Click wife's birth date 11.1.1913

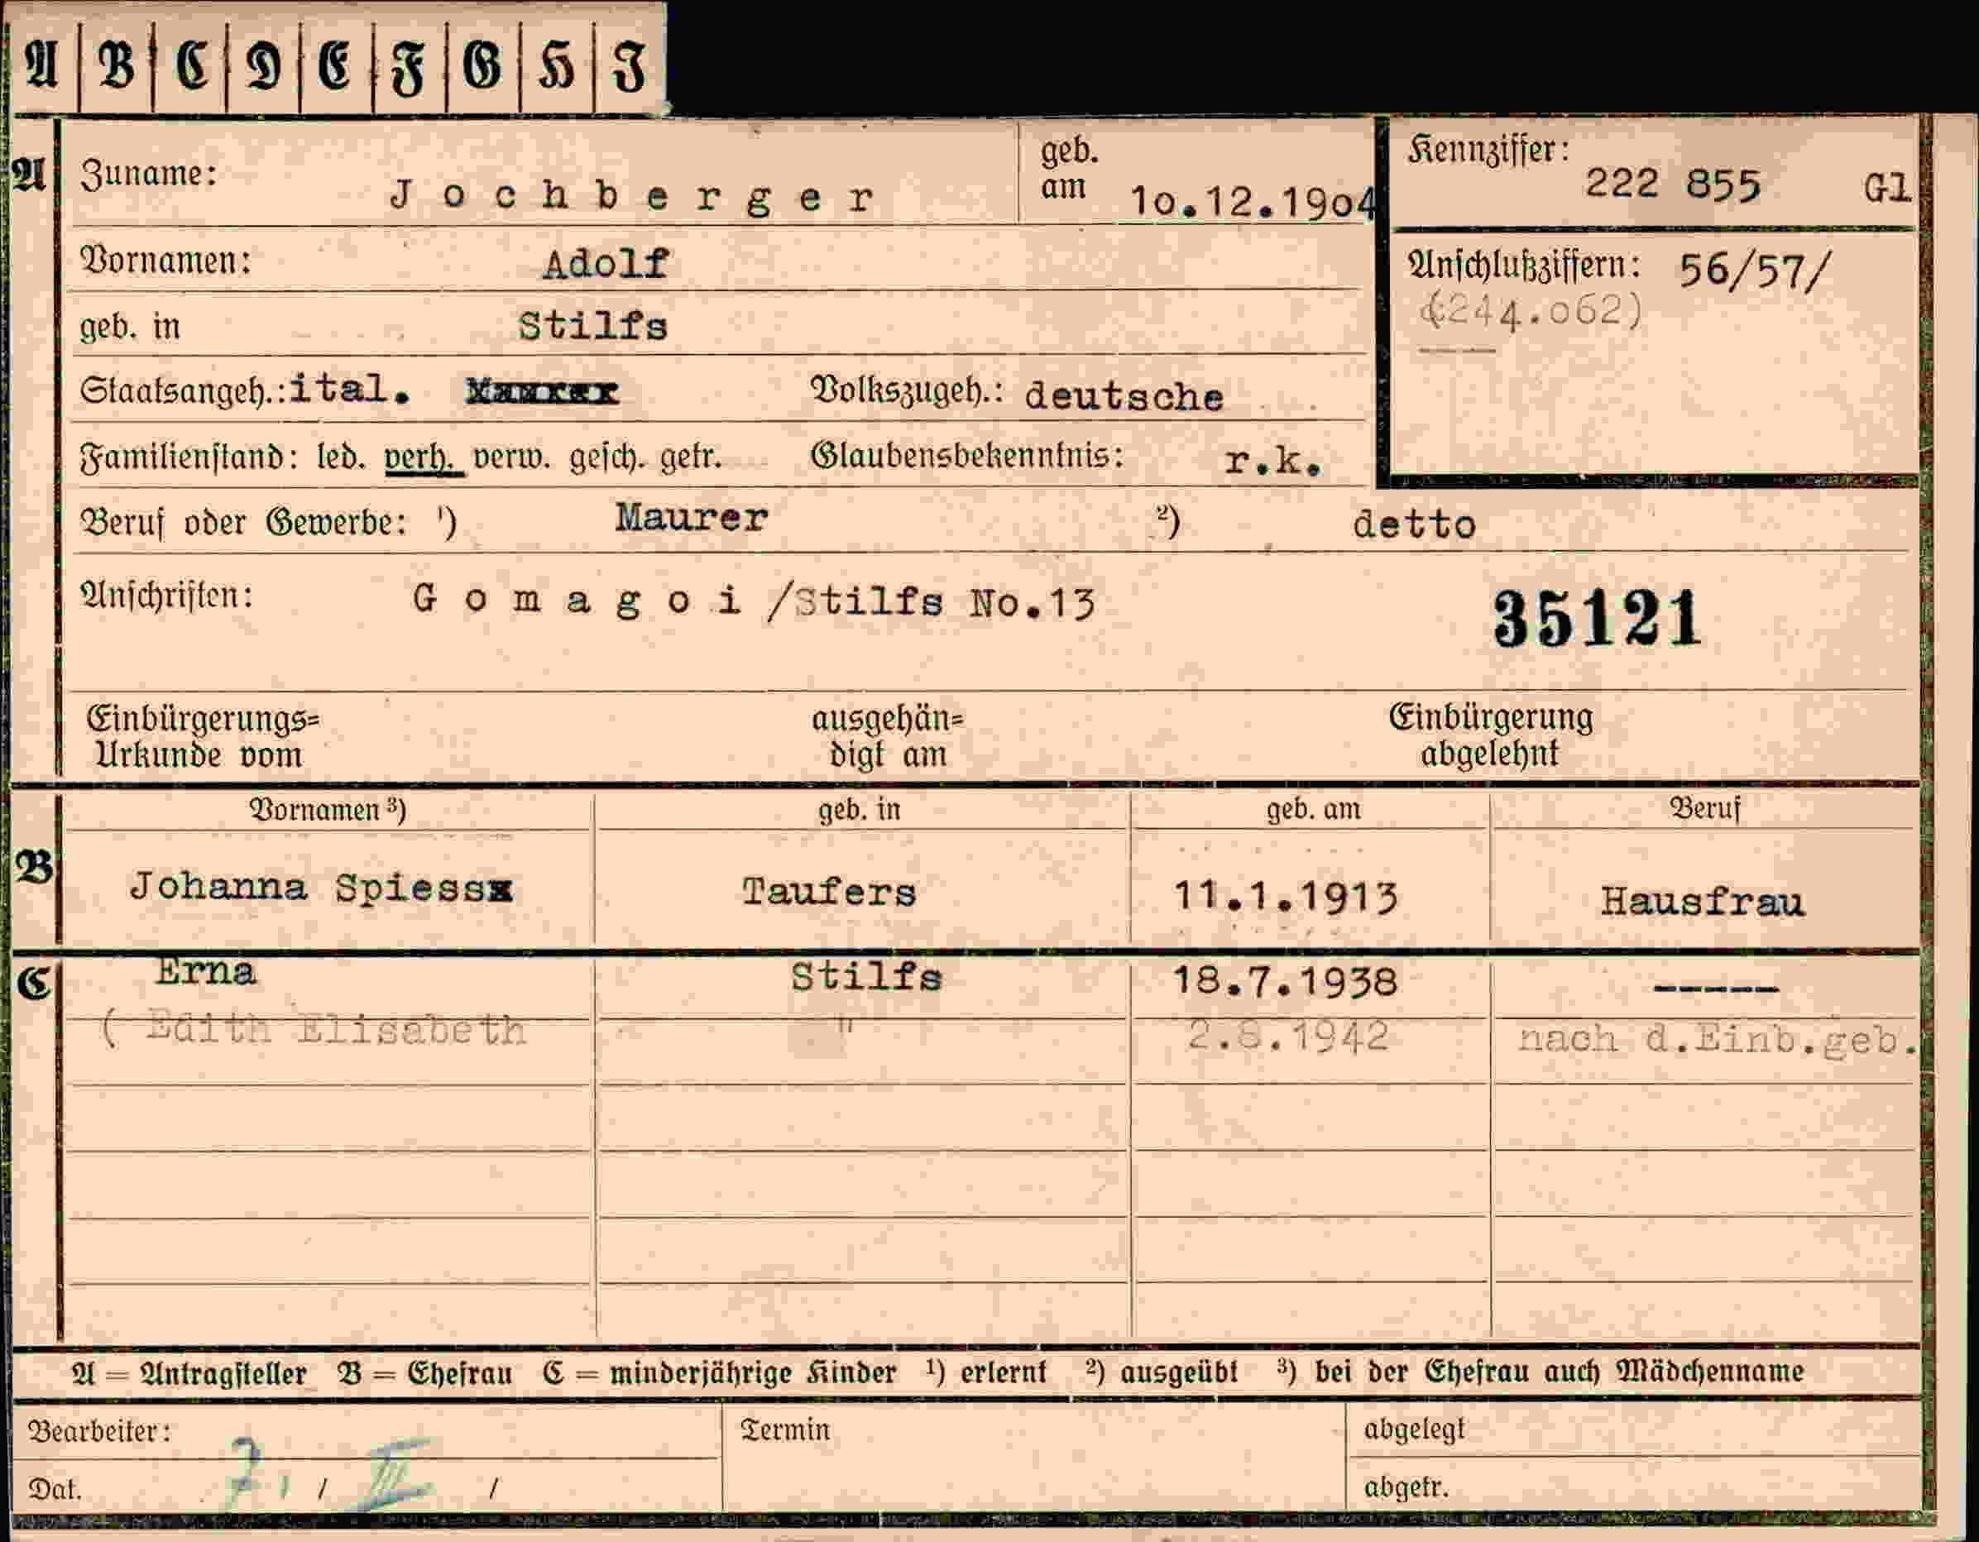1286,897
